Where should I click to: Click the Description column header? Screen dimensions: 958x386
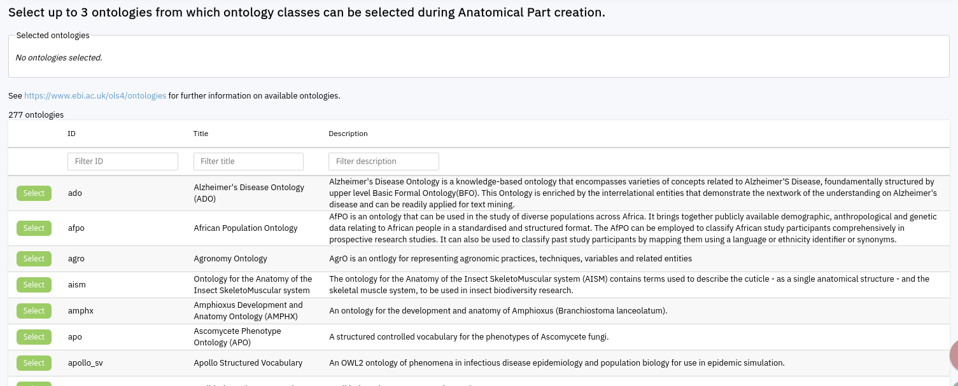348,134
